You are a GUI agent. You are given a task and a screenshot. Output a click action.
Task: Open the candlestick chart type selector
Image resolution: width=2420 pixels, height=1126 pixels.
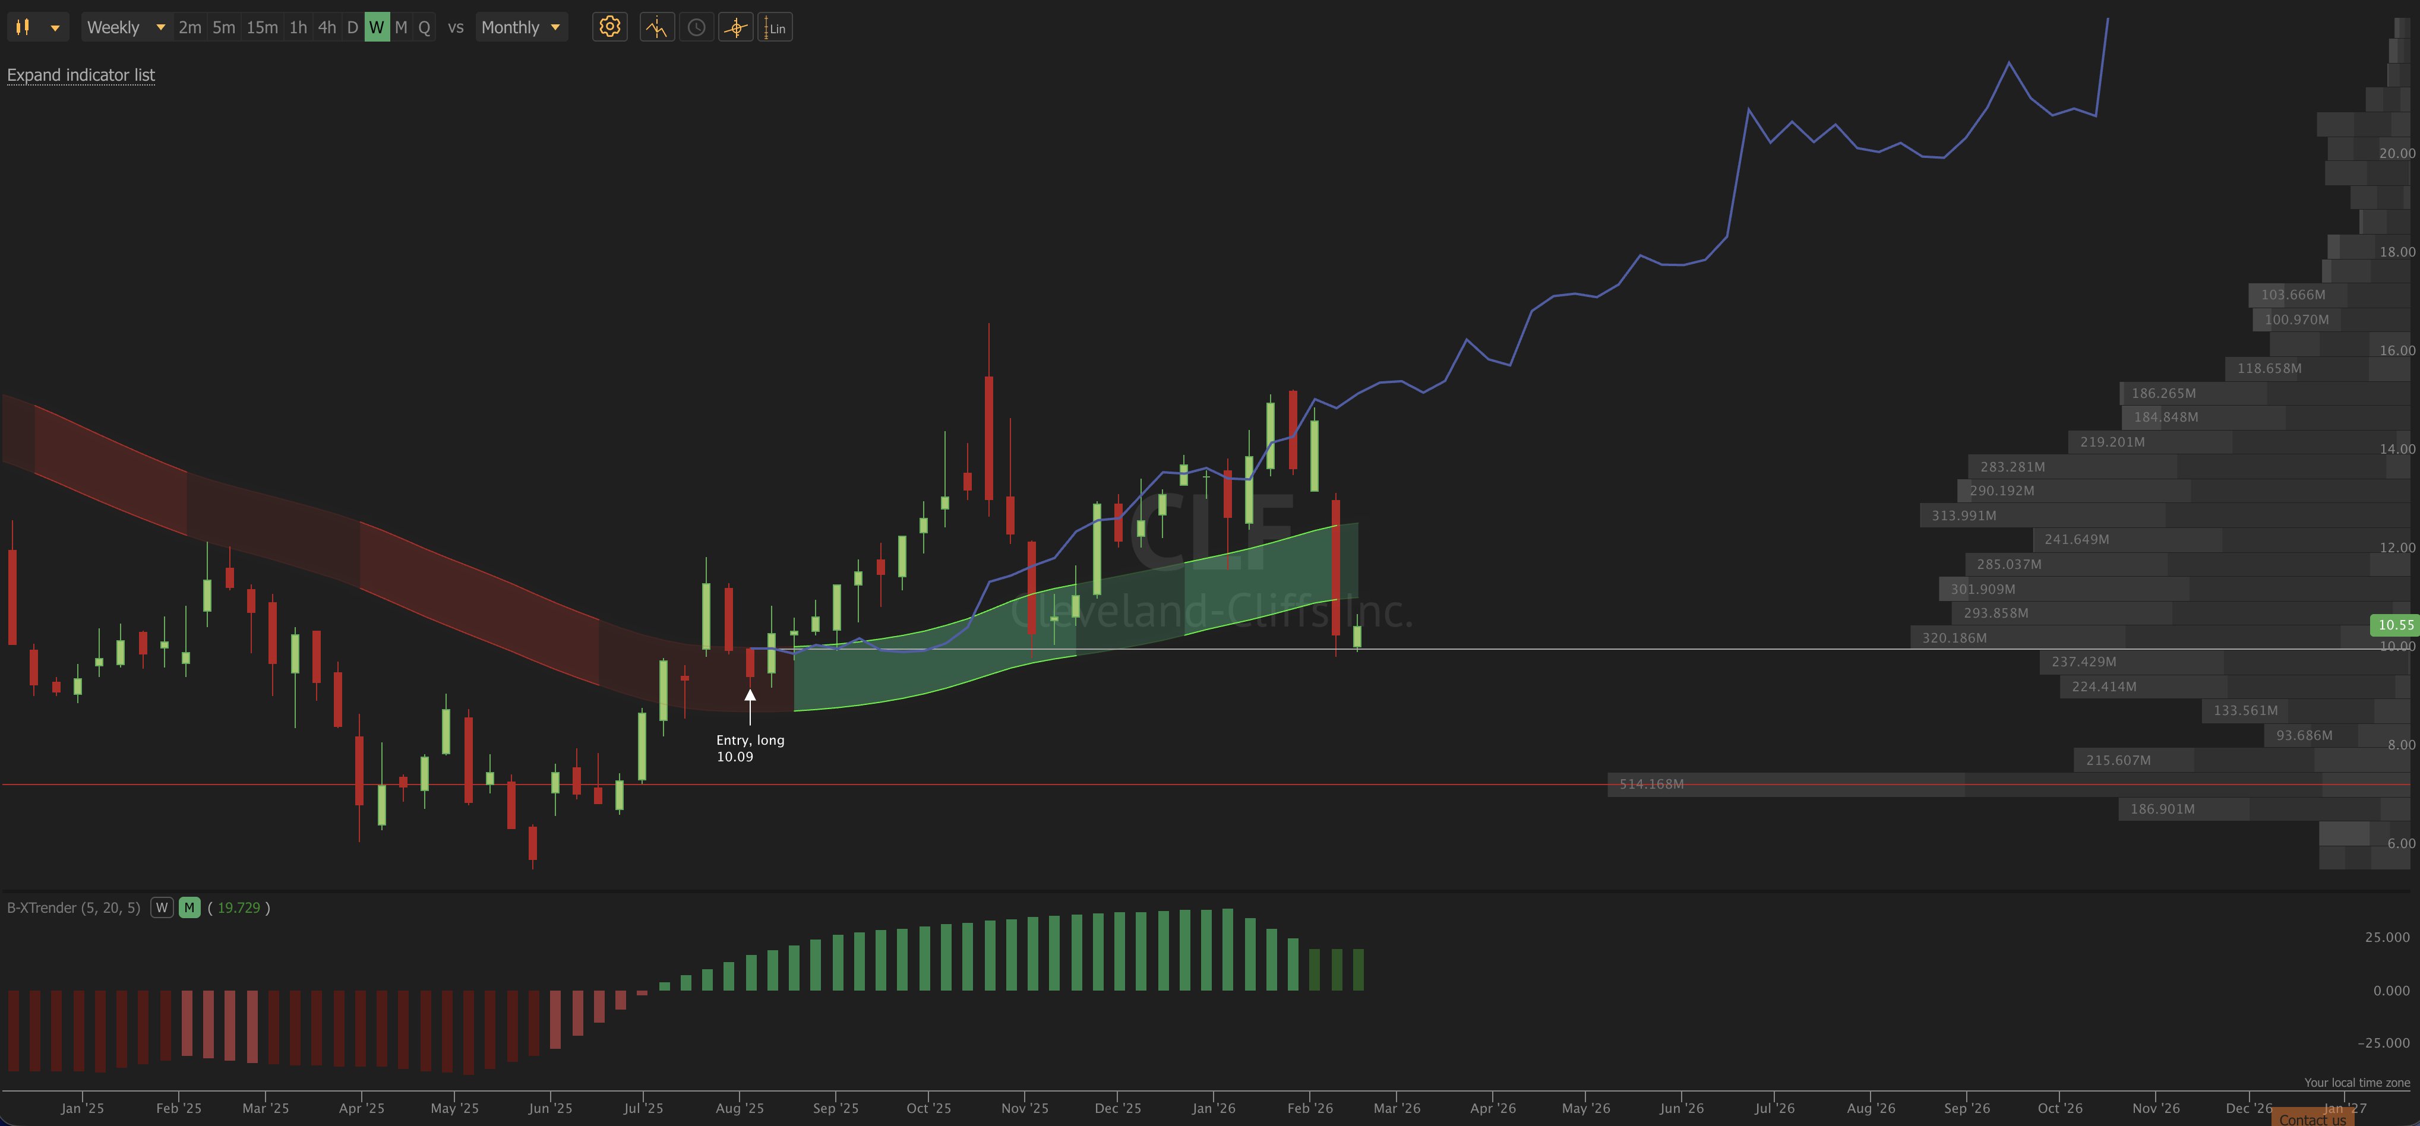pos(24,27)
